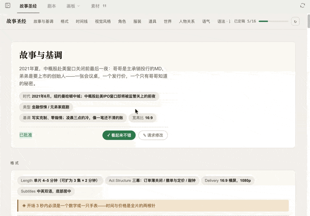Screen dimensions: 310x216
Task: Open 道具 section
Action: 152,21
